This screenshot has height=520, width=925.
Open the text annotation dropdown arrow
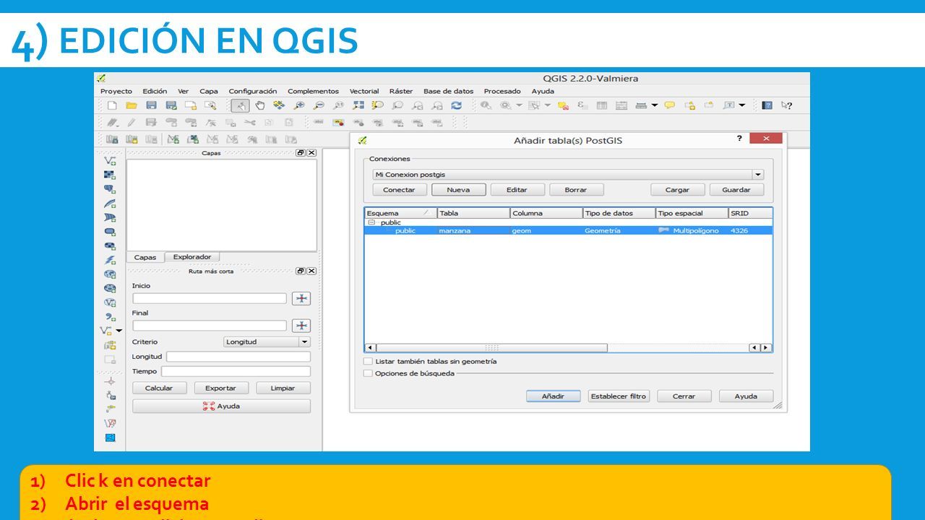coord(741,105)
